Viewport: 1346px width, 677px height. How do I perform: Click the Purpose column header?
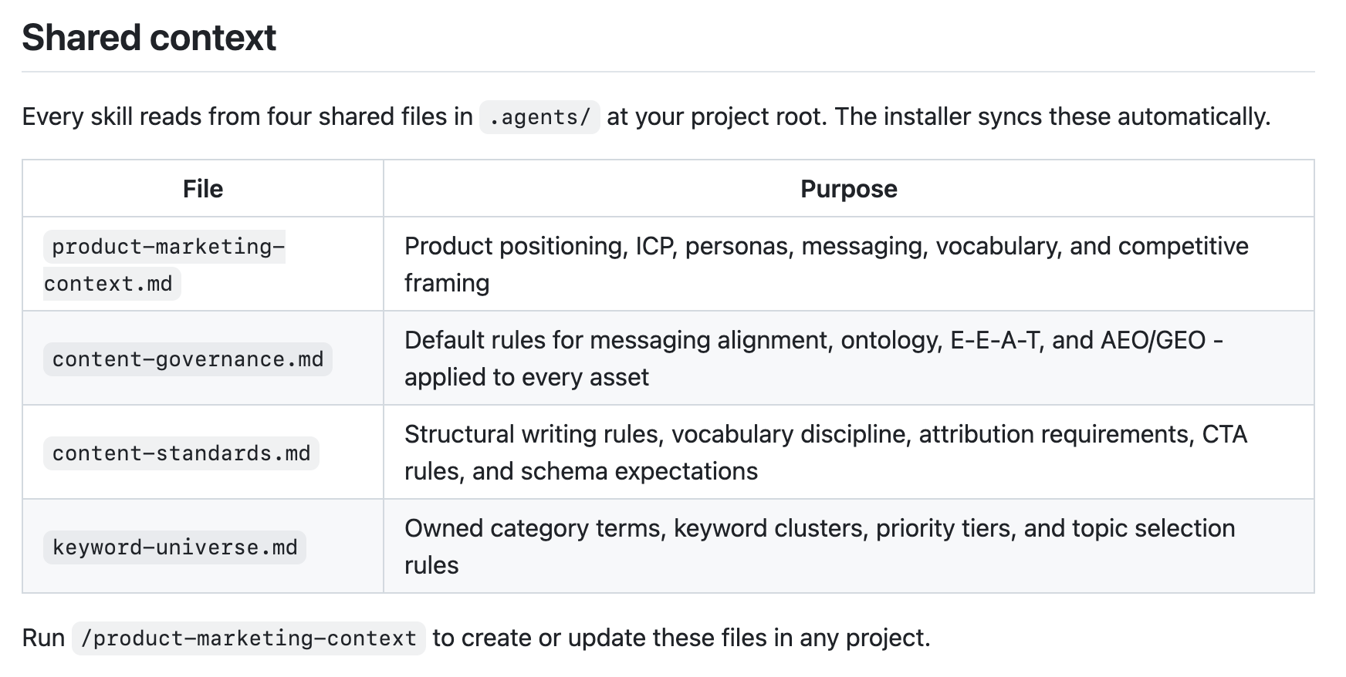[848, 189]
